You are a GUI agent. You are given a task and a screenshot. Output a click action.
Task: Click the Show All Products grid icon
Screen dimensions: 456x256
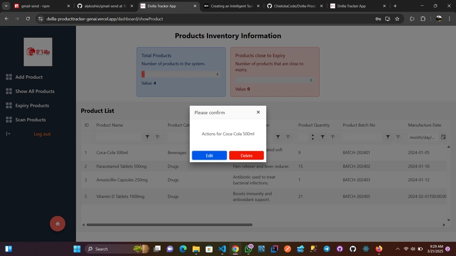[x=9, y=91]
